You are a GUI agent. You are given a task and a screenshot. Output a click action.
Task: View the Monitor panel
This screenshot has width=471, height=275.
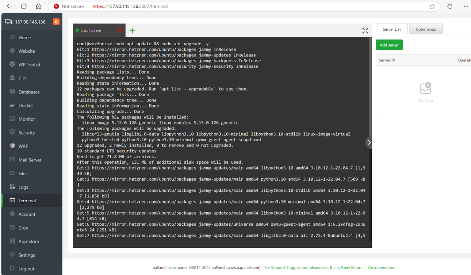tap(27, 119)
